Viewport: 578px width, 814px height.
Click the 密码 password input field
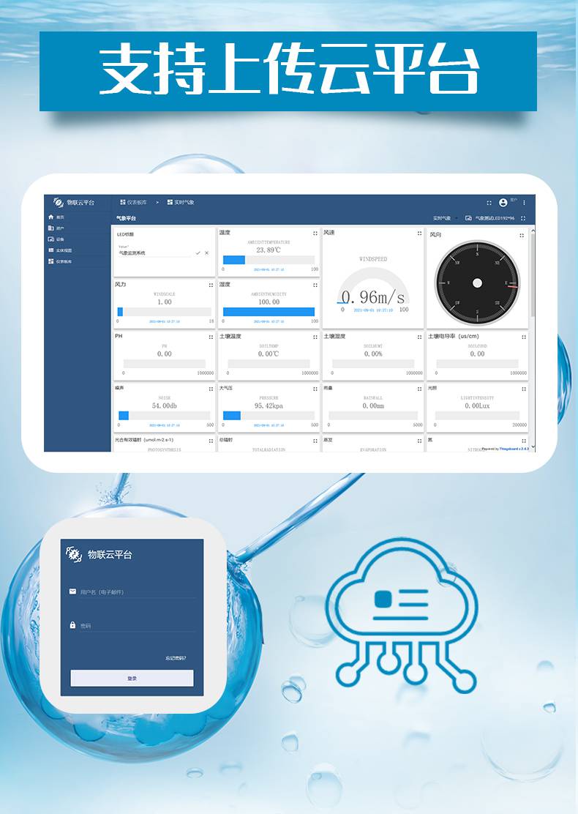coord(137,626)
